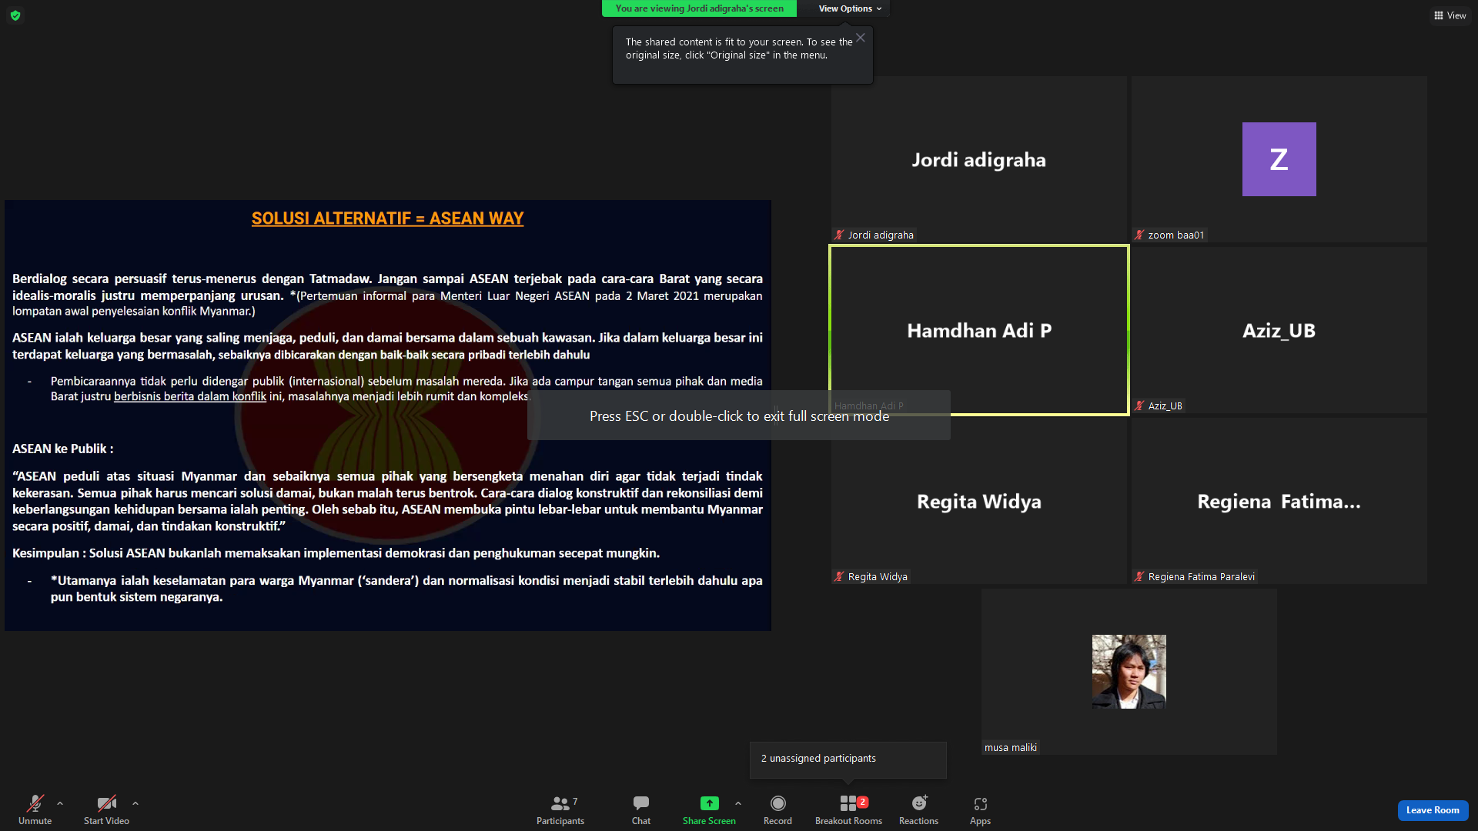Click the green Share Screen icon
Image resolution: width=1478 pixels, height=831 pixels.
[x=709, y=803]
